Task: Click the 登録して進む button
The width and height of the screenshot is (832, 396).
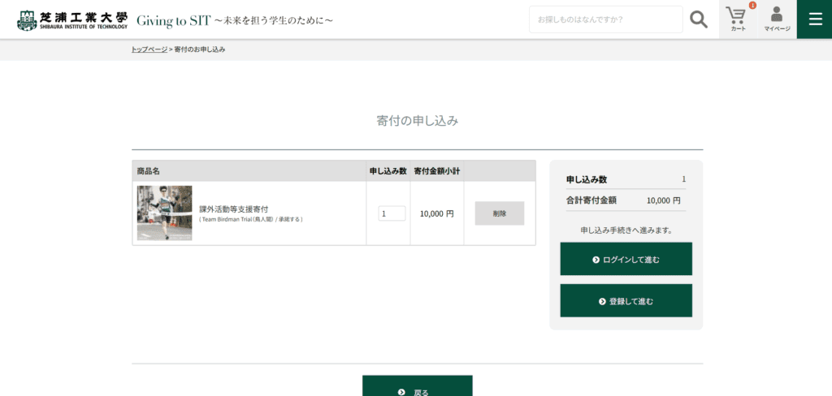Action: pos(626,301)
